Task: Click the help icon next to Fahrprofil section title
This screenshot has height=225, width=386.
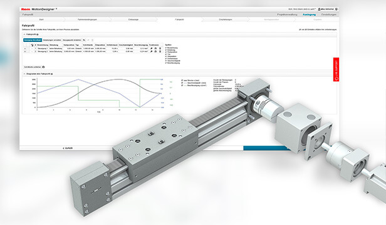Action: [x=38, y=34]
